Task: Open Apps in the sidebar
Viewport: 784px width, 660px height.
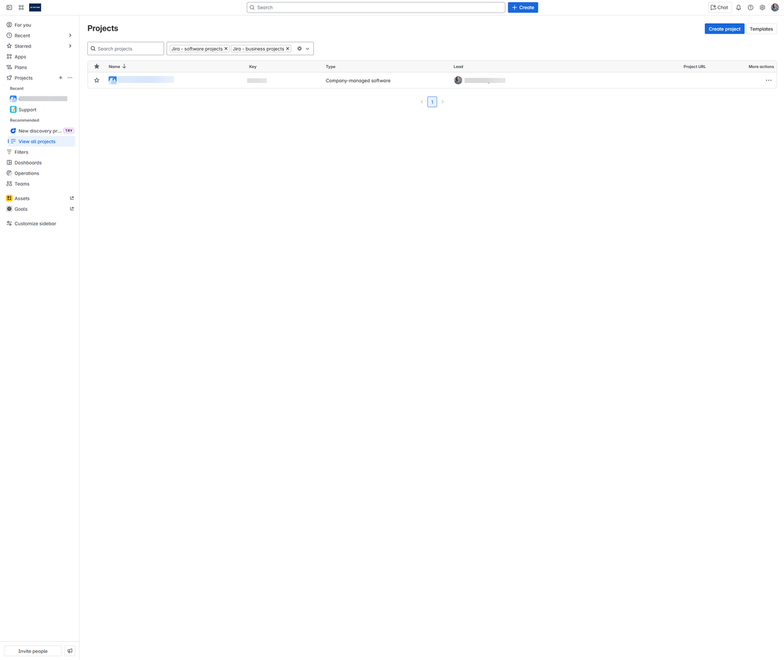Action: tap(40, 57)
